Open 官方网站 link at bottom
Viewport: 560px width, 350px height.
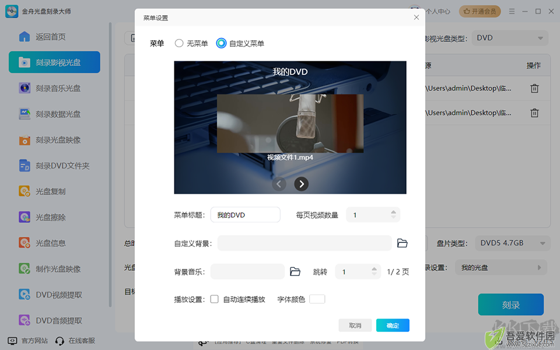28,341
